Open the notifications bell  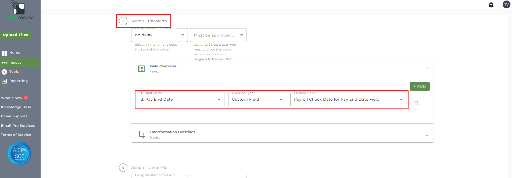coord(491,5)
